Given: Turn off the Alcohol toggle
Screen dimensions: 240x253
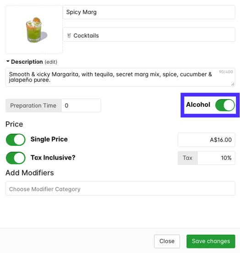Looking at the screenshot, I should 225,105.
